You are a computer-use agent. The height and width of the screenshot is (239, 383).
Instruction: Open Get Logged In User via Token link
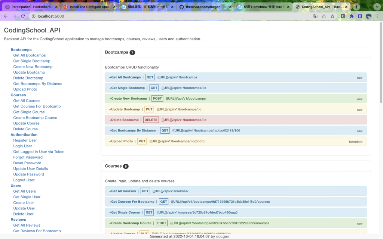39,152
